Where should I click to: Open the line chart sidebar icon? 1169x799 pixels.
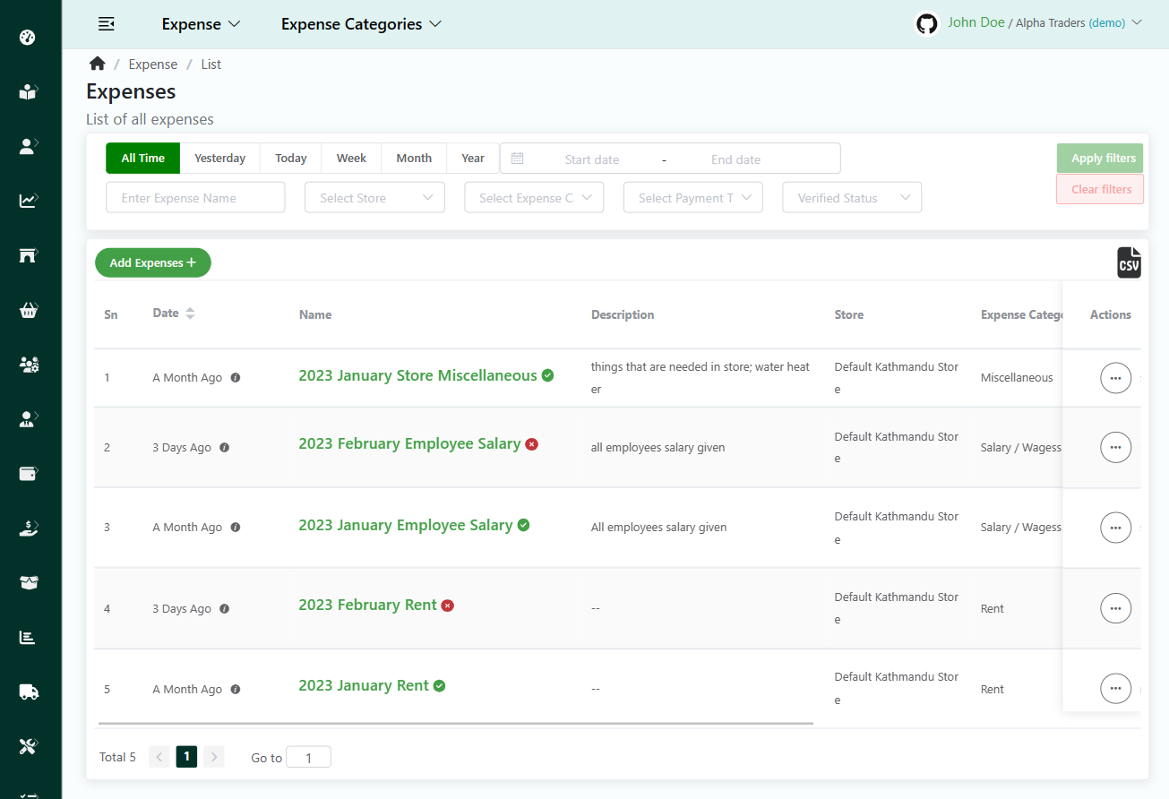[x=28, y=201]
